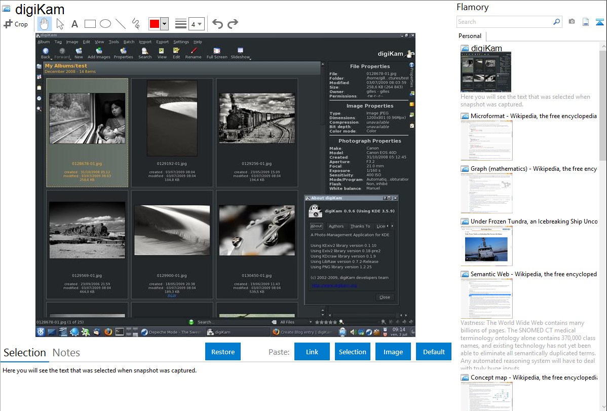Focus the Flamory search field
The image size is (607, 411).
pyautogui.click(x=505, y=22)
